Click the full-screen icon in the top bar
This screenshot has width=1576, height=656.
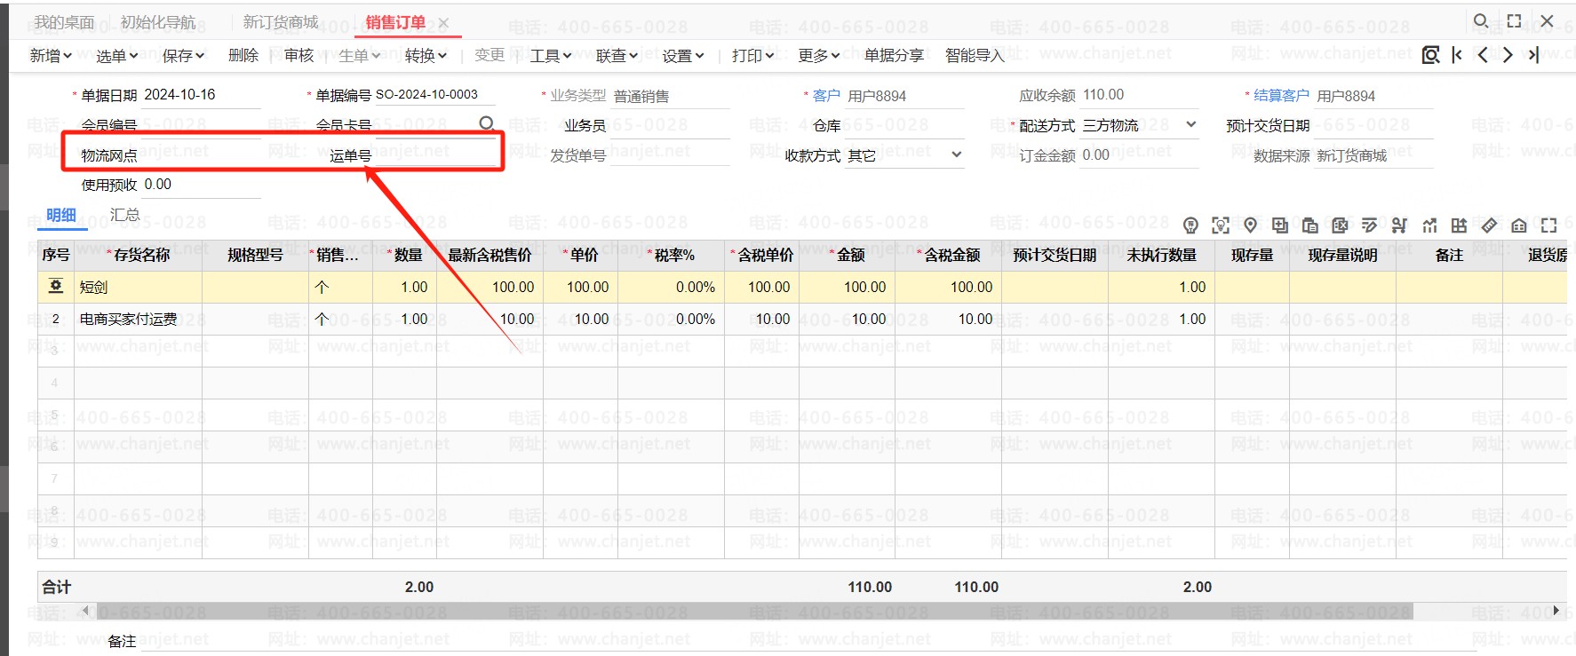1515,20
